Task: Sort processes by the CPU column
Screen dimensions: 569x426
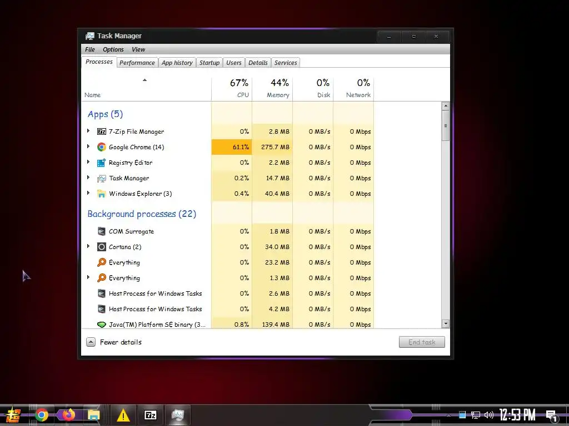Action: pyautogui.click(x=232, y=88)
